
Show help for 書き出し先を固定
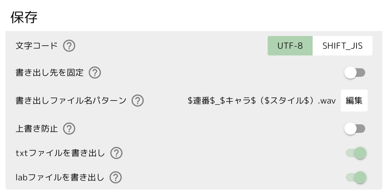point(95,73)
